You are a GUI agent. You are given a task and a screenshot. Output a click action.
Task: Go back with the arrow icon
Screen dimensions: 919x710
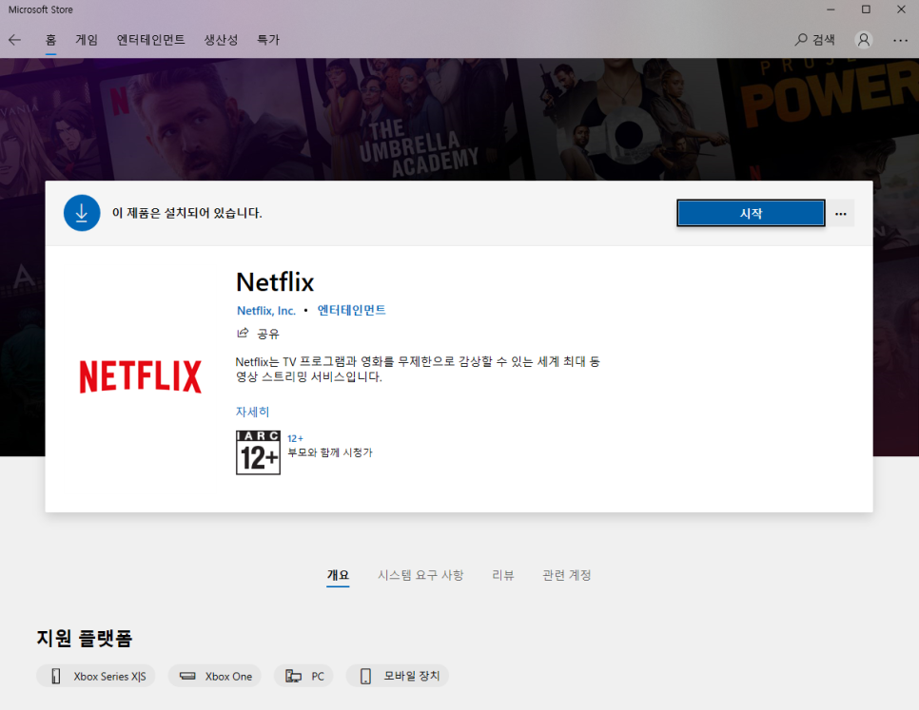(x=14, y=40)
